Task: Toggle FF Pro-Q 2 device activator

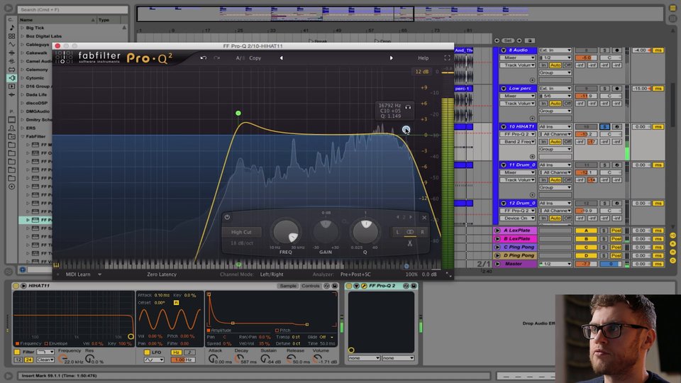Action: coord(349,286)
